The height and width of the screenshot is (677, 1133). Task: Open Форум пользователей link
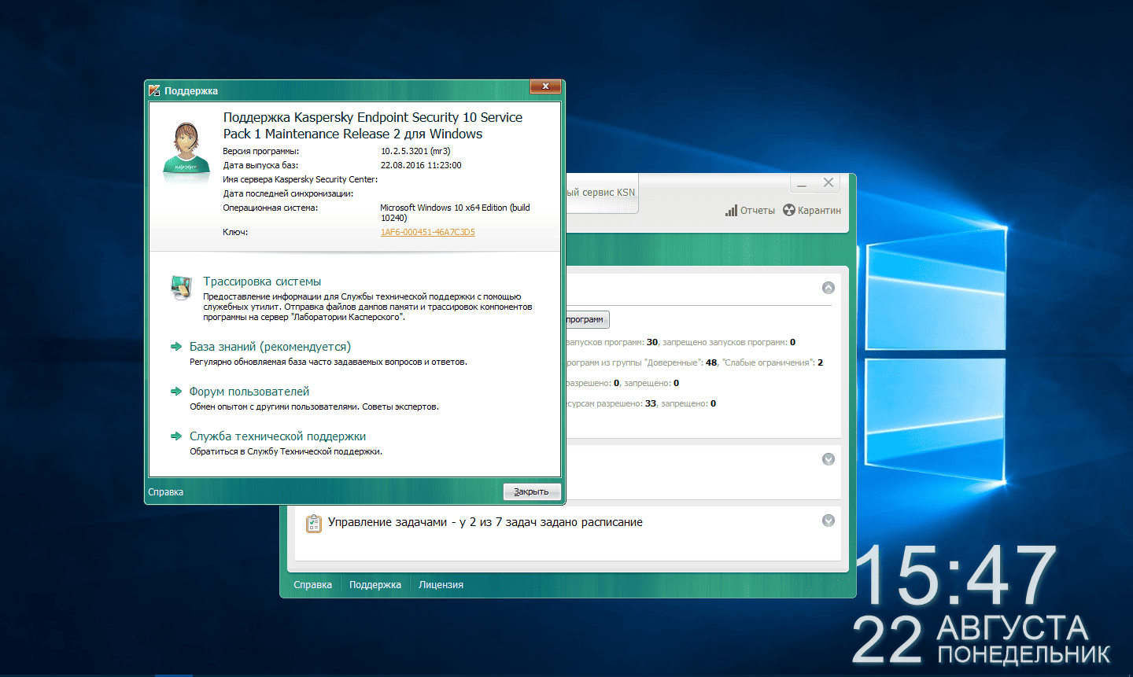(x=249, y=392)
